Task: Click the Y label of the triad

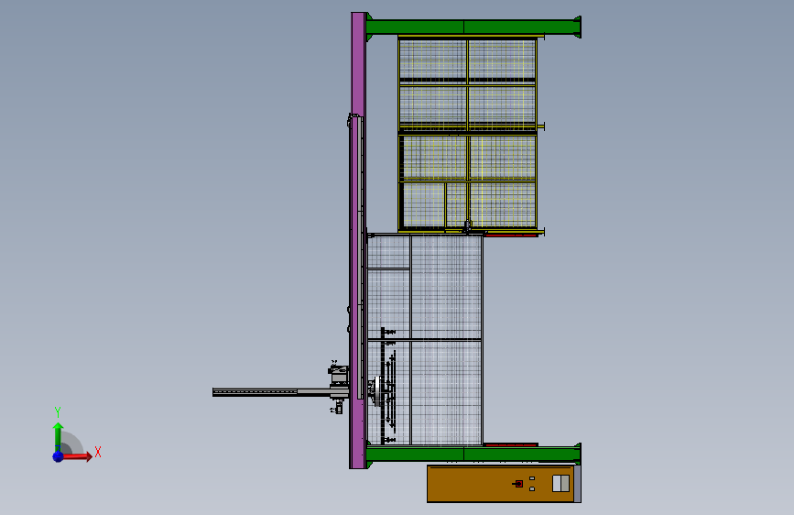Action: point(58,412)
